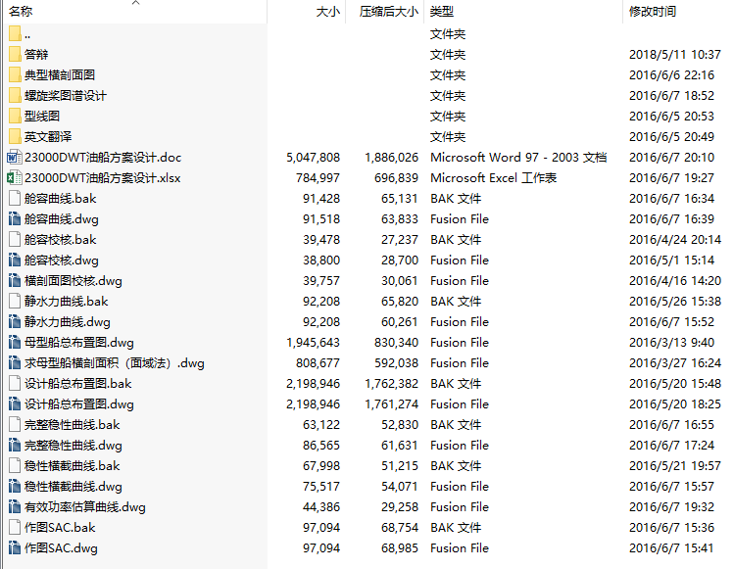The height and width of the screenshot is (569, 734).
Task: Select the file name 设计船总布置图.dwg
Action: tap(79, 404)
